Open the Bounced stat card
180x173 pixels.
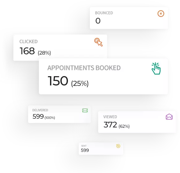pyautogui.click(x=129, y=18)
